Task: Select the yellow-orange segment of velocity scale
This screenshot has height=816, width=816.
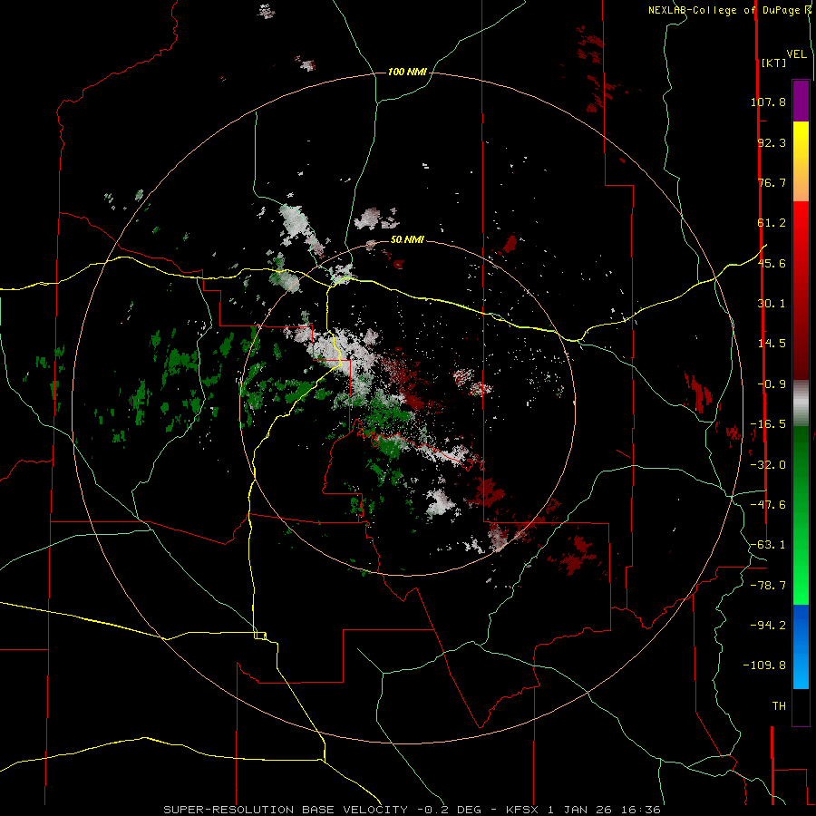Action: (801, 161)
